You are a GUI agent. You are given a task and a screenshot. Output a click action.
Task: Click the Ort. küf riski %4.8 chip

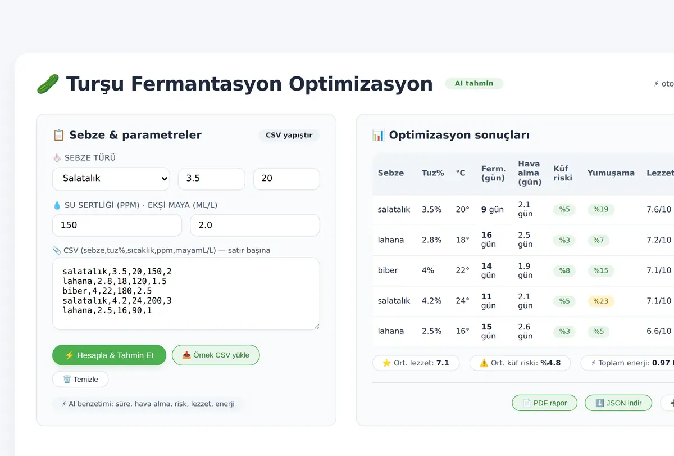coord(520,363)
